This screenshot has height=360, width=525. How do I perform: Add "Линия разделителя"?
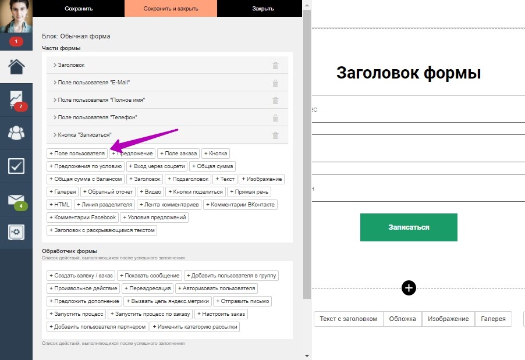click(x=104, y=204)
